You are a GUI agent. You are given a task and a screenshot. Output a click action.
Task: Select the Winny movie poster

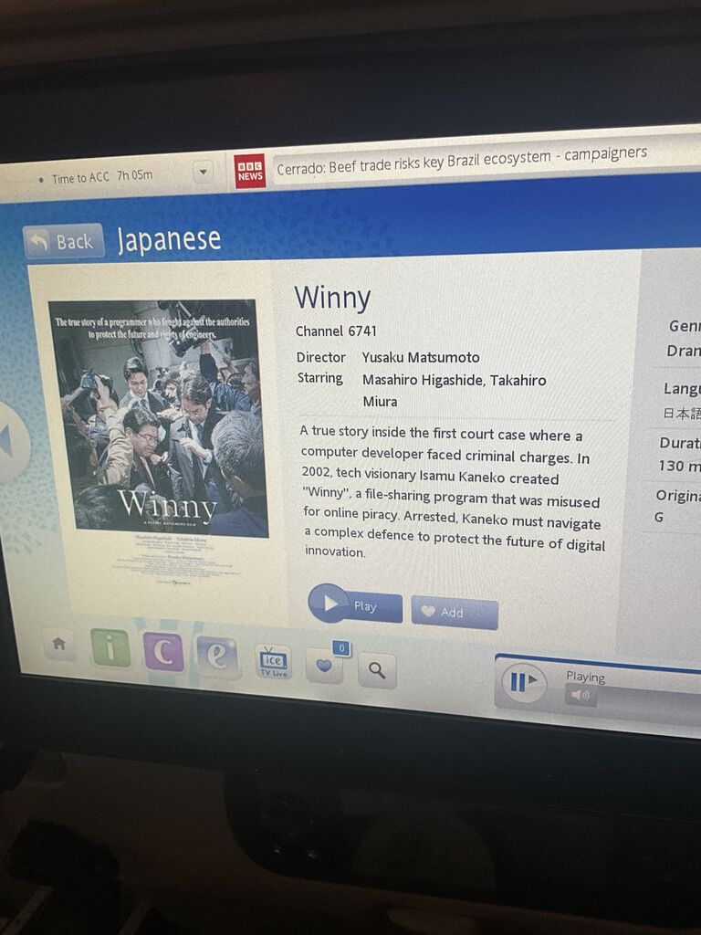159,418
